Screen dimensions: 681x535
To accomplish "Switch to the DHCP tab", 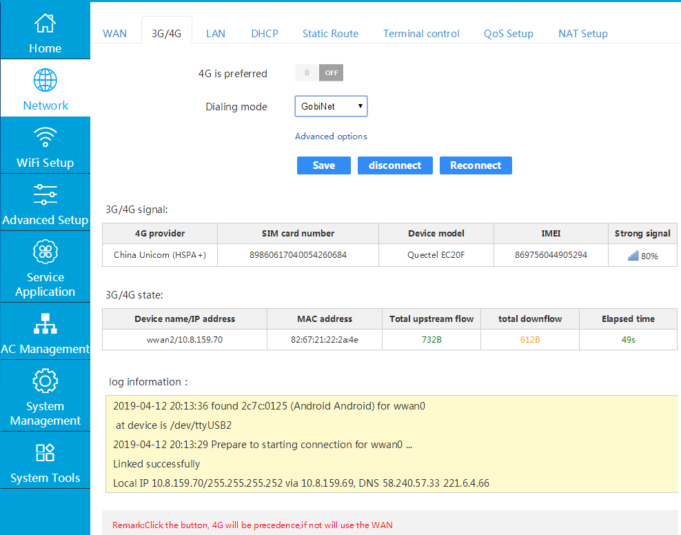I will click(x=264, y=33).
